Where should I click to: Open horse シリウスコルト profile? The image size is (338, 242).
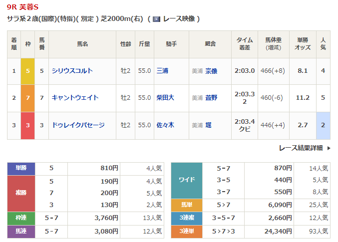tap(72, 71)
